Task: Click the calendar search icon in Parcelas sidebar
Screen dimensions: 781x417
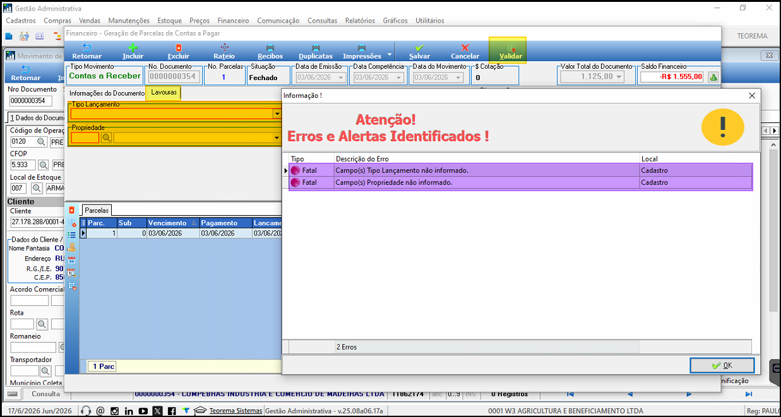Action: (72, 273)
